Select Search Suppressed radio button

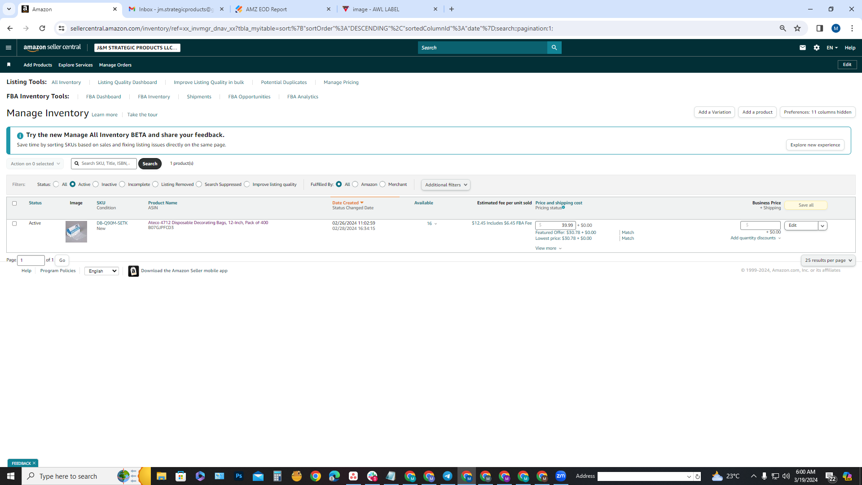point(199,185)
